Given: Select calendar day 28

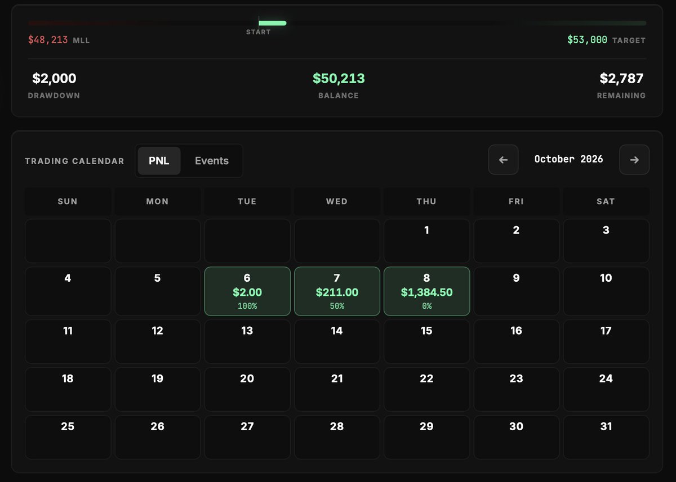Looking at the screenshot, I should point(337,437).
